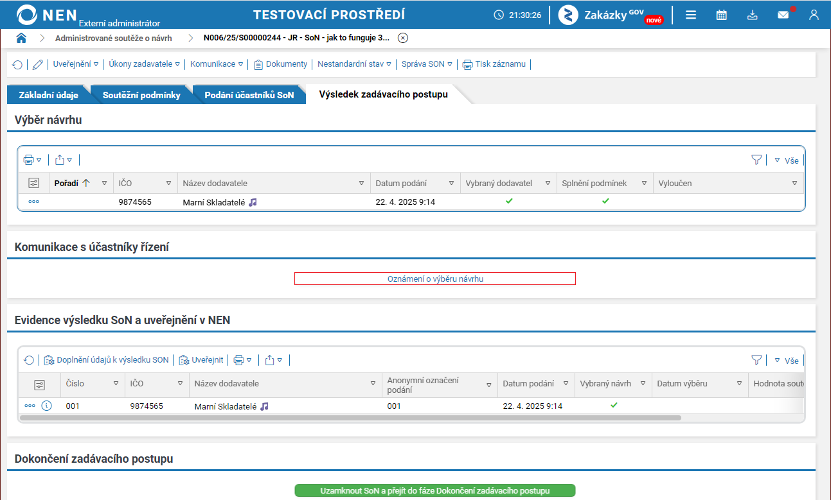Viewport: 831px width, 500px height.
Task: Open the downloads icon in header
Action: click(752, 15)
